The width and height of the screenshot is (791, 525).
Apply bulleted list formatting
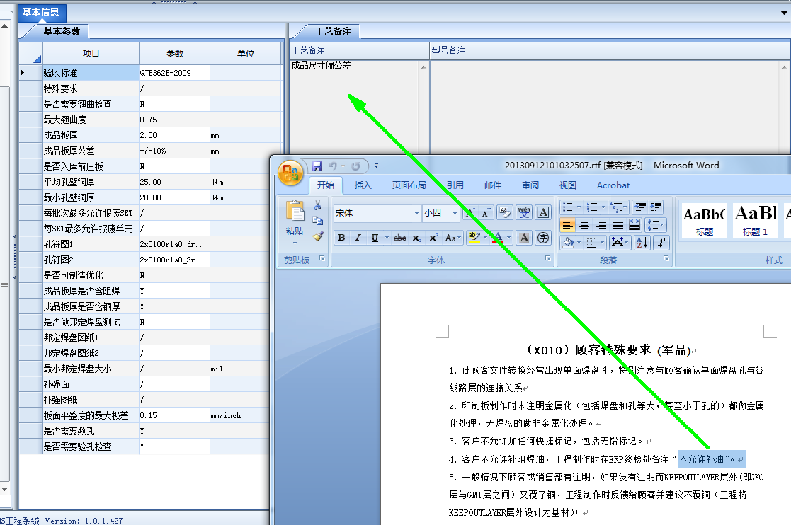[x=567, y=207]
